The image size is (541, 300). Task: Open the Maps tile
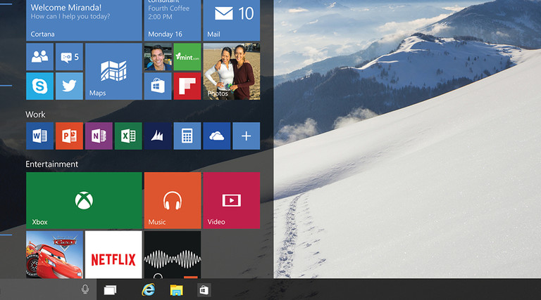point(113,71)
